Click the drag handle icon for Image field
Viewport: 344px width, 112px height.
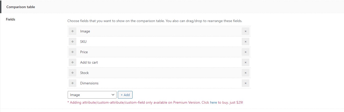73,31
